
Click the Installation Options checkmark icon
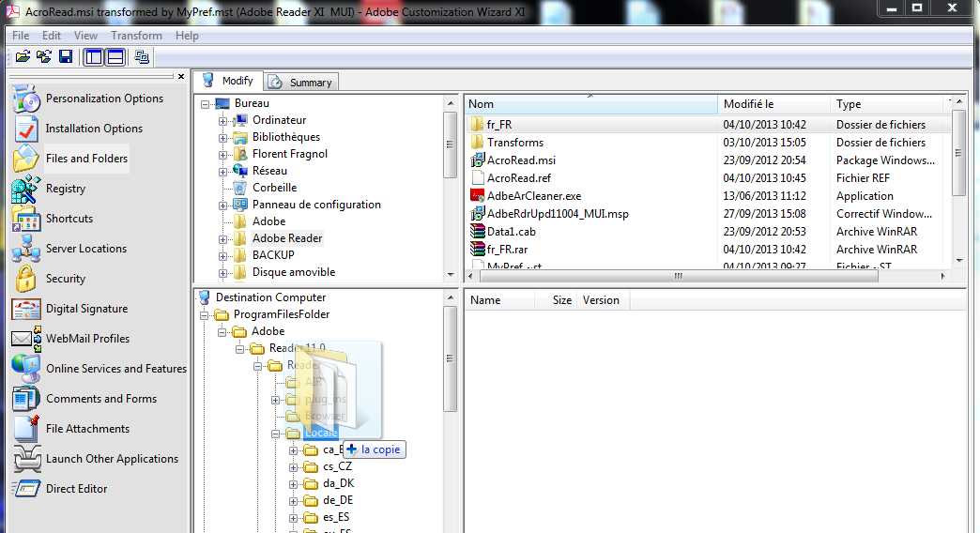pyautogui.click(x=25, y=129)
